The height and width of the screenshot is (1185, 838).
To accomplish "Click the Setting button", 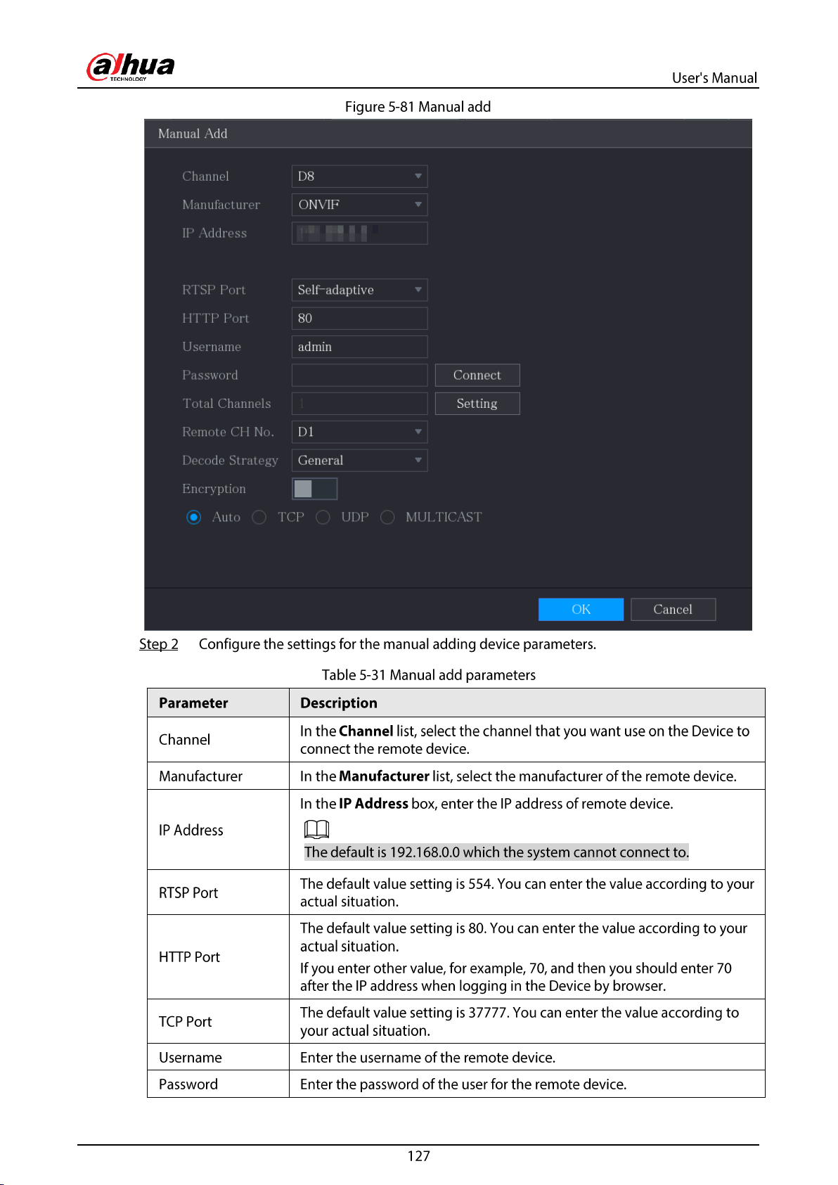I will click(477, 404).
